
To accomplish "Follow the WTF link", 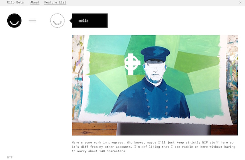I will point(10,157).
